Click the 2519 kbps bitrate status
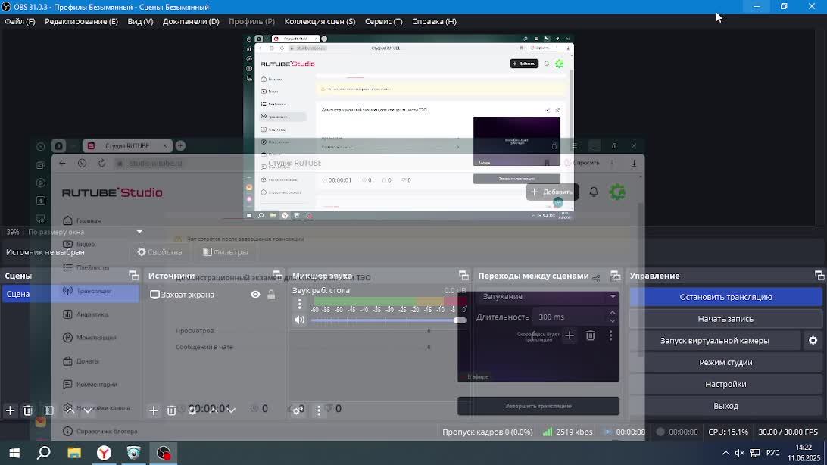The height and width of the screenshot is (465, 827). pos(567,432)
